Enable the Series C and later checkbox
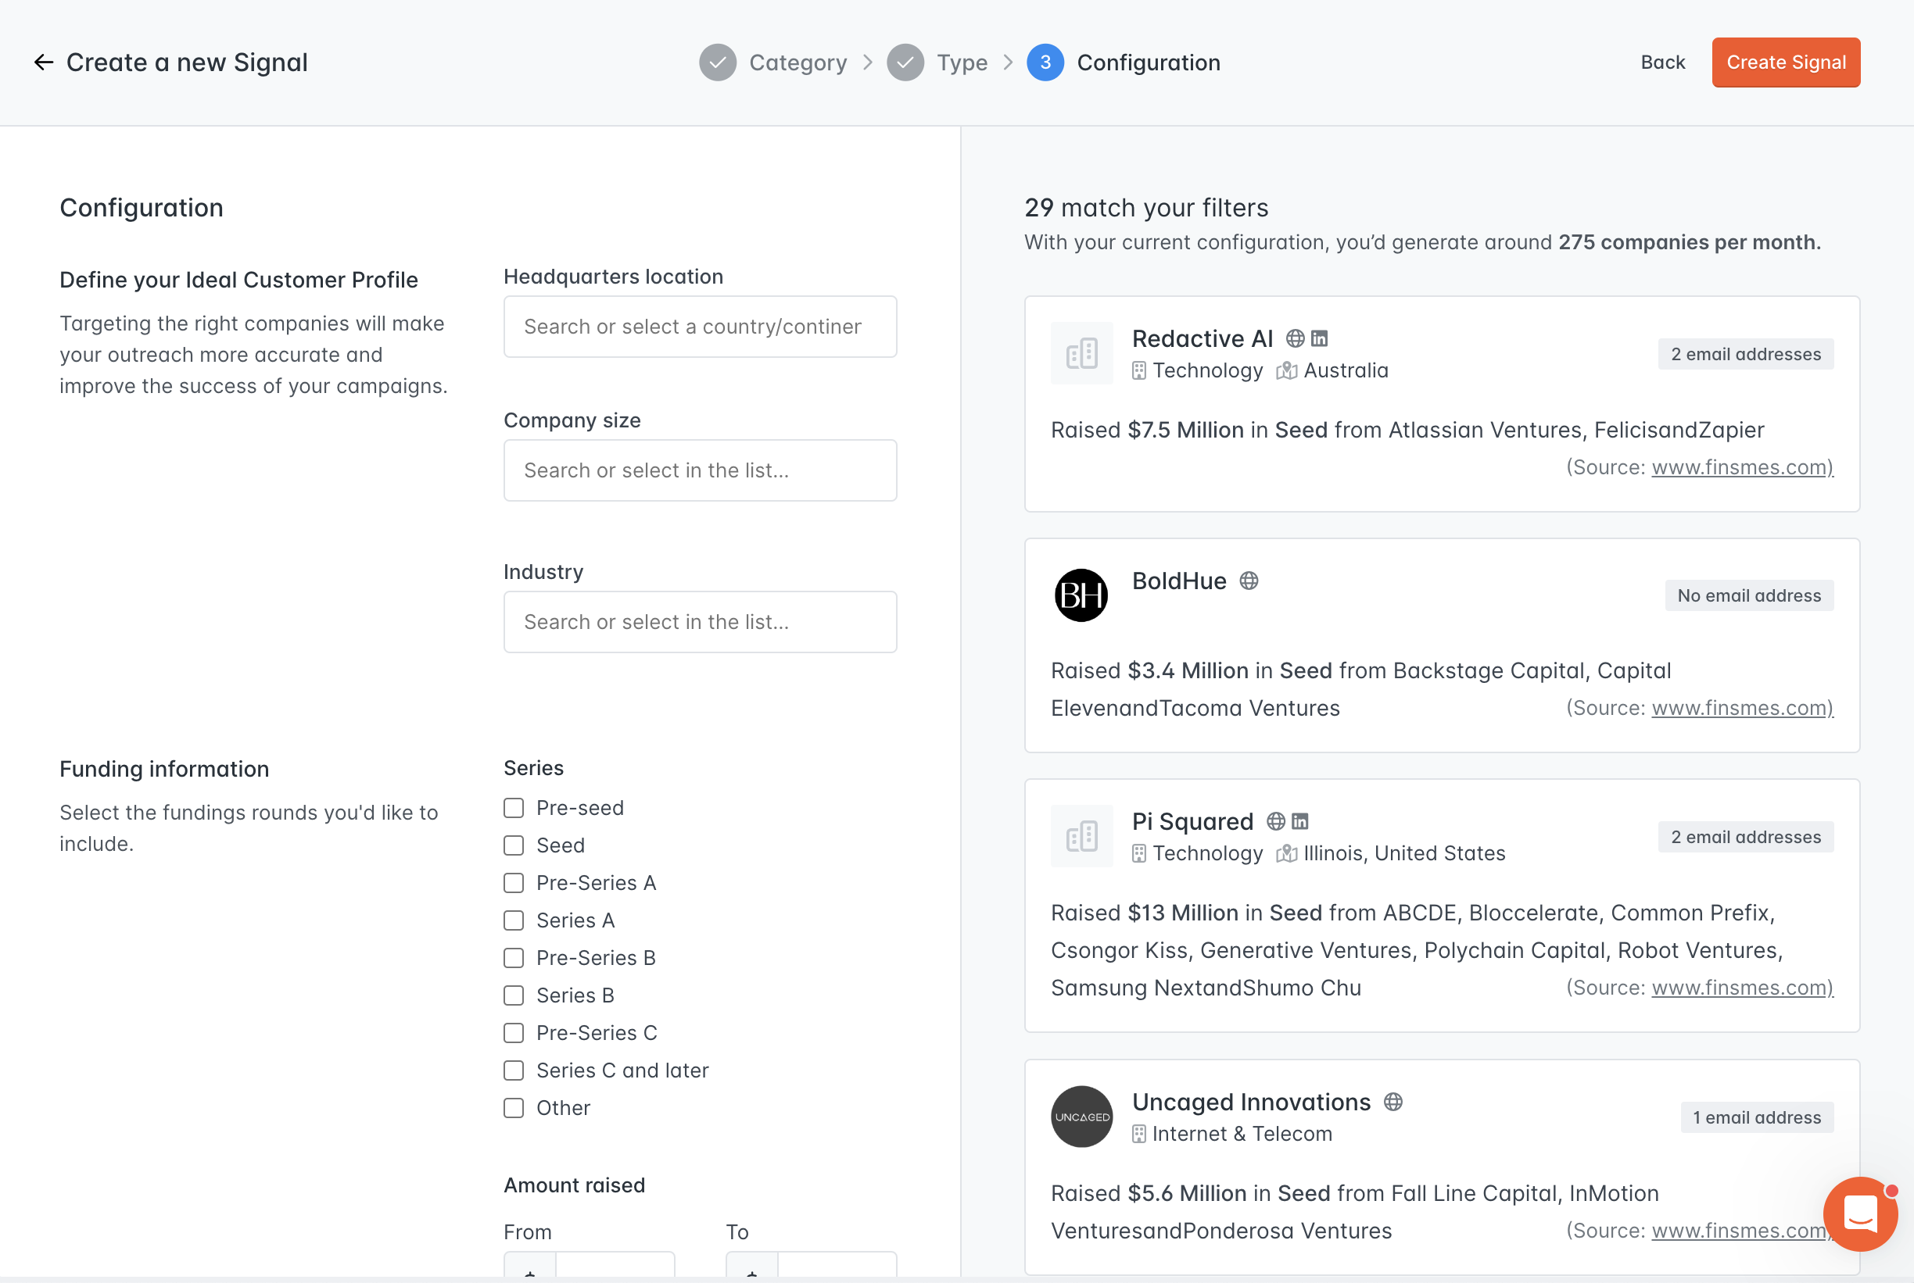1914x1283 pixels. click(513, 1070)
